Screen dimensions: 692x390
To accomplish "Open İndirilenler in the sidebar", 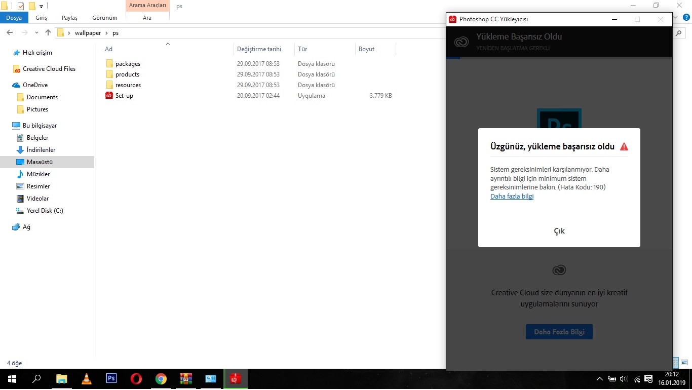I will pyautogui.click(x=41, y=150).
